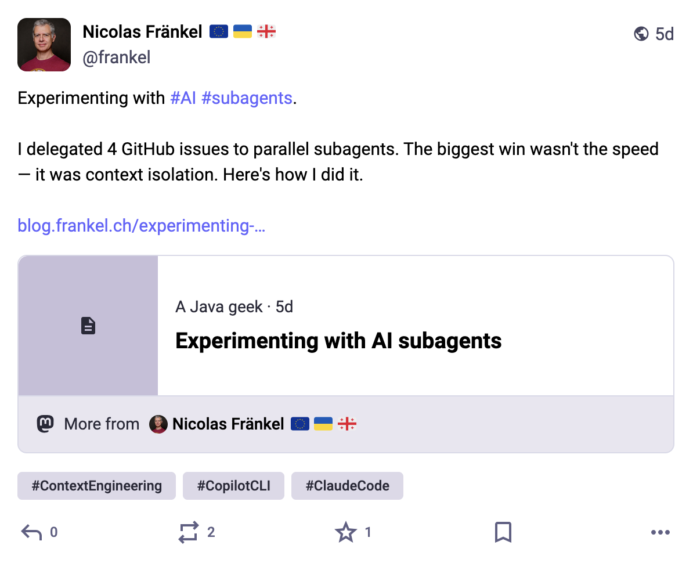Open the #subagents hashtag link
This screenshot has height=570, width=693.
pos(246,98)
